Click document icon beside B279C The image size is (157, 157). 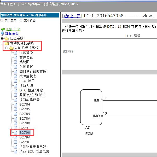click(x=15, y=142)
